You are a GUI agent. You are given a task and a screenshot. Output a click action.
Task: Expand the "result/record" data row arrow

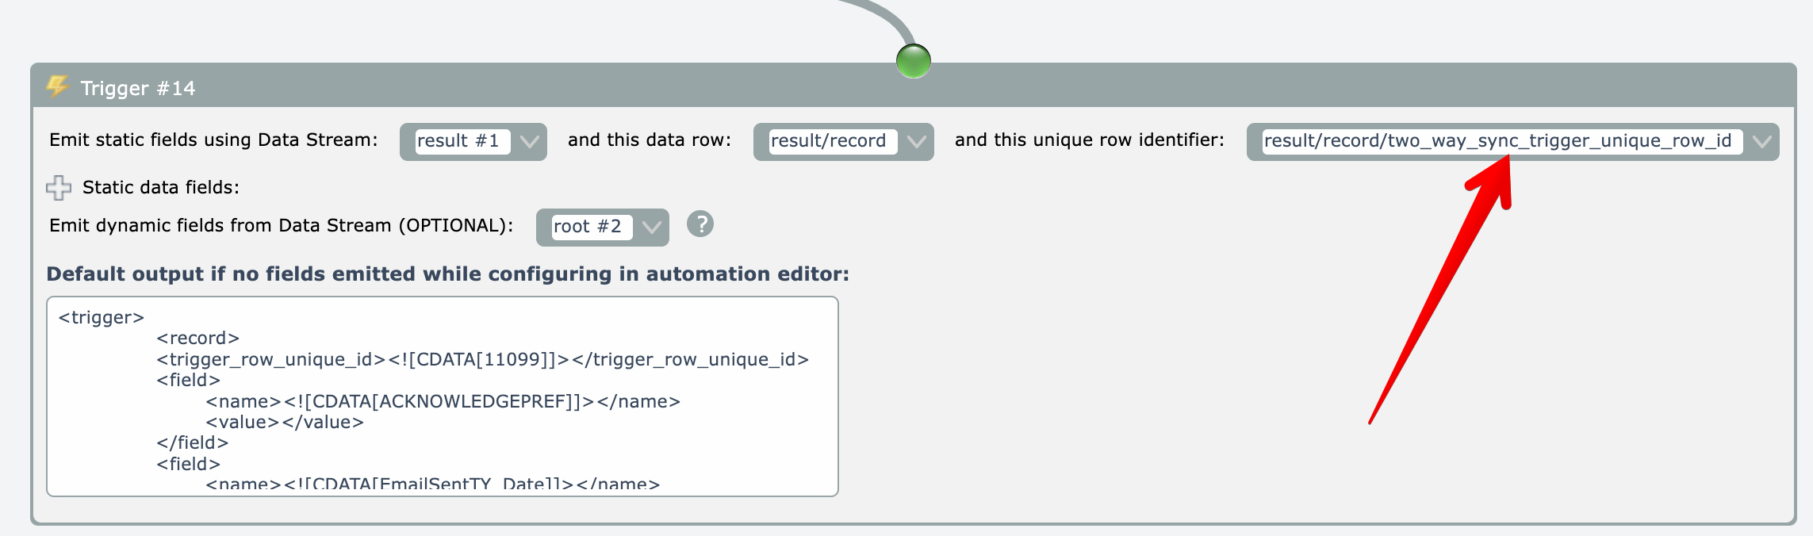click(916, 142)
